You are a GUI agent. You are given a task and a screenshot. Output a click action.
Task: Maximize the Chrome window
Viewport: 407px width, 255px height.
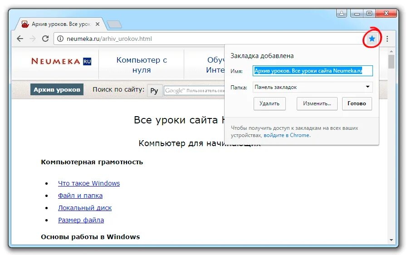(369, 13)
